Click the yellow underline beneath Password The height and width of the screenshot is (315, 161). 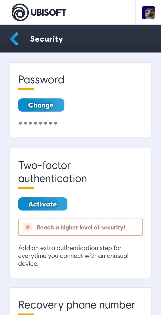click(26, 89)
